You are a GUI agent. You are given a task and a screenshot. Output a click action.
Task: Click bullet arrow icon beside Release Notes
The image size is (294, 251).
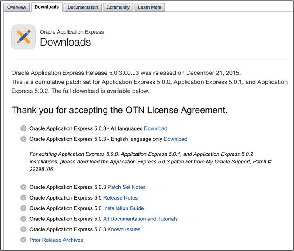(23, 198)
